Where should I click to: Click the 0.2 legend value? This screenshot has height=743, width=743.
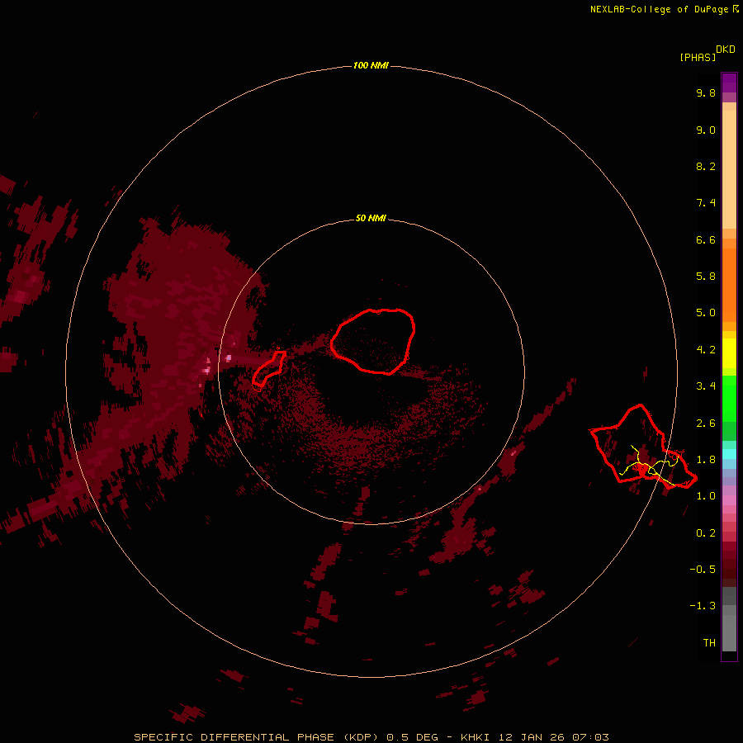point(706,533)
